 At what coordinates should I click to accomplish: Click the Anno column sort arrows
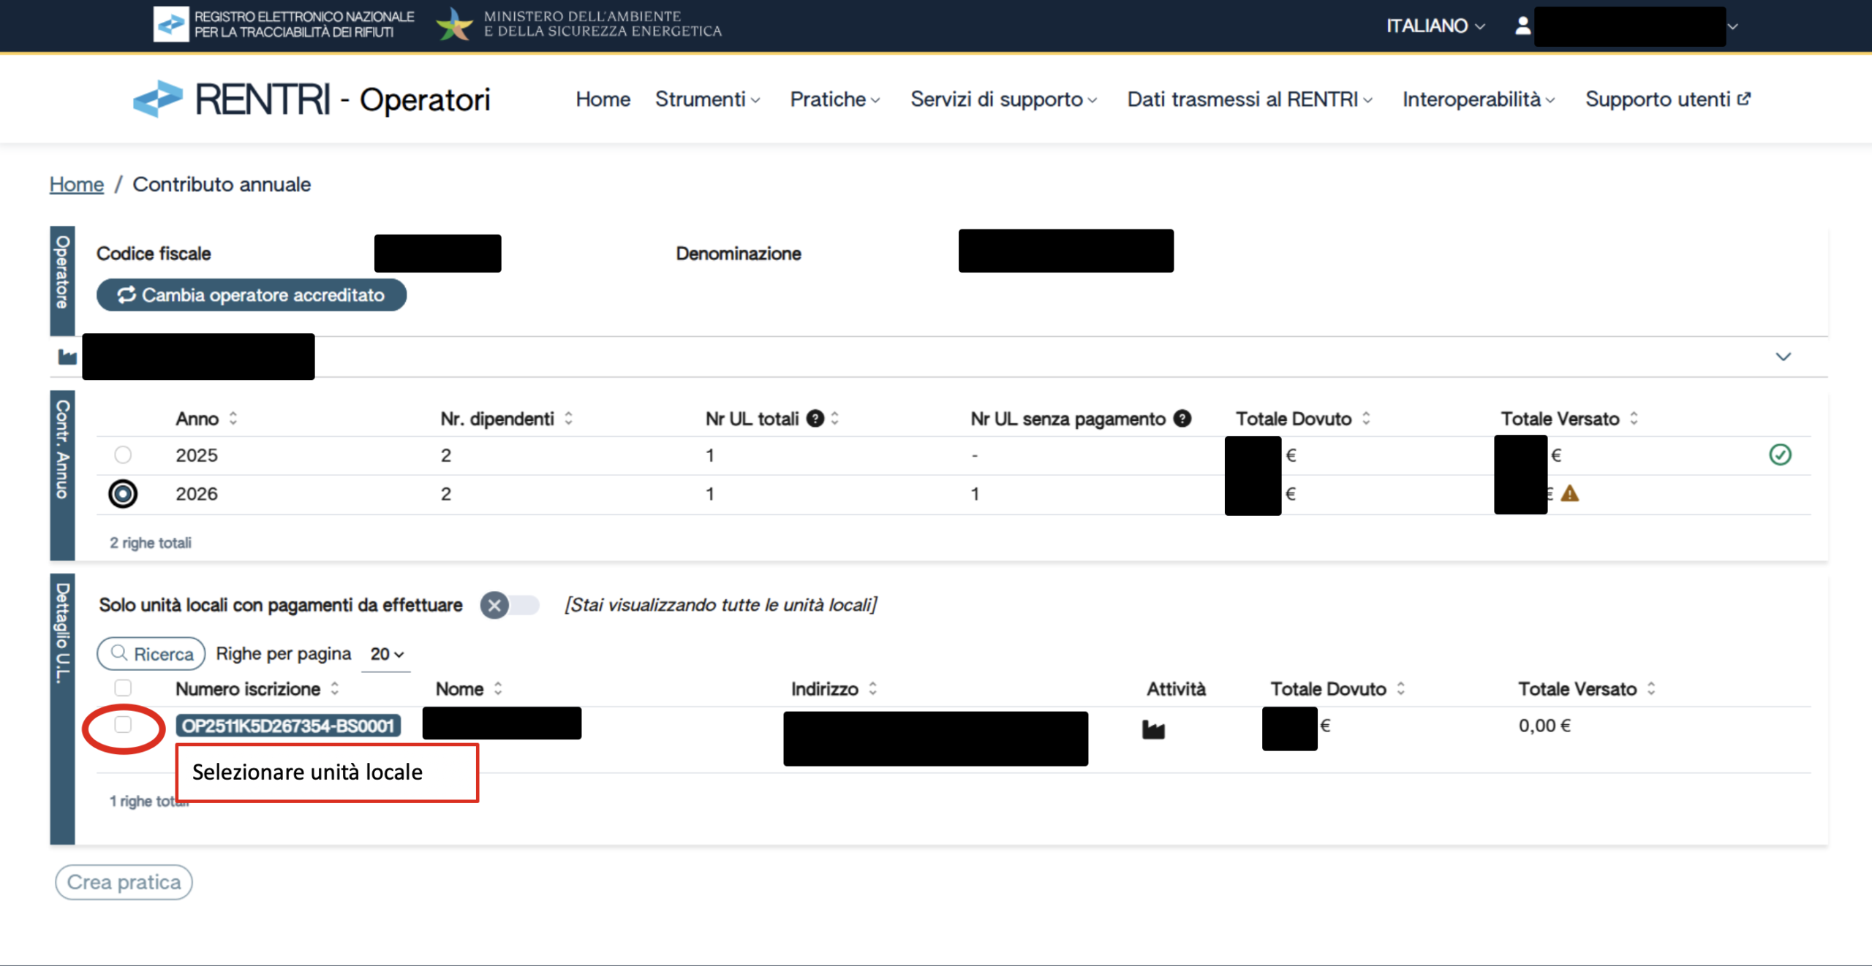[233, 419]
